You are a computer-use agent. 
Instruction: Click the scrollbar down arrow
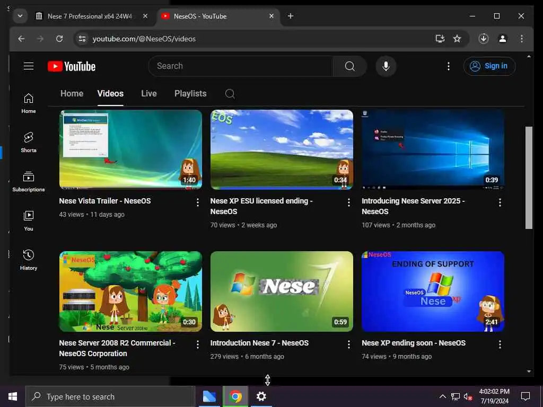coord(529,371)
